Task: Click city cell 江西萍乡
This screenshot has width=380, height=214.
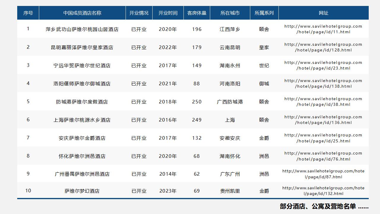Action: pos(230,29)
